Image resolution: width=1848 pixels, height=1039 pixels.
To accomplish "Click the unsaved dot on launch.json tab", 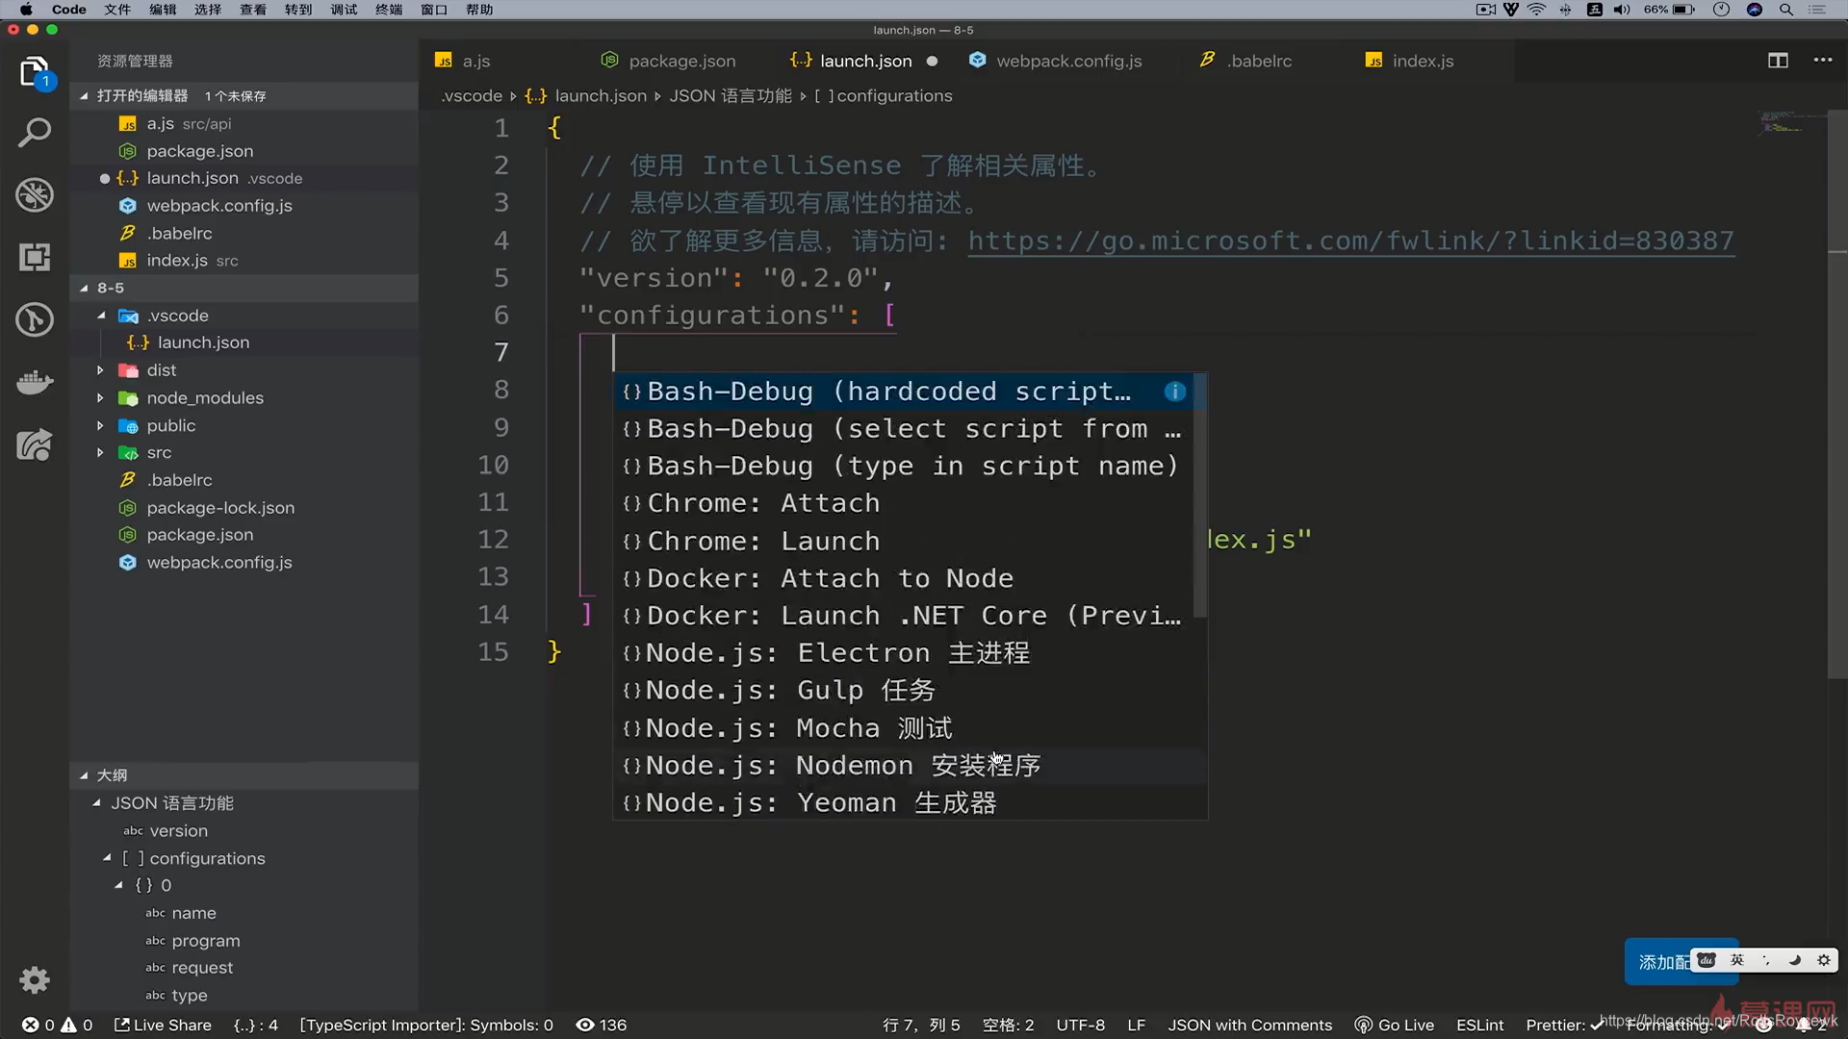I will click(932, 61).
